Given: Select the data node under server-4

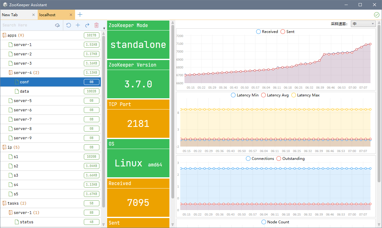Looking at the screenshot, I should tap(24, 91).
